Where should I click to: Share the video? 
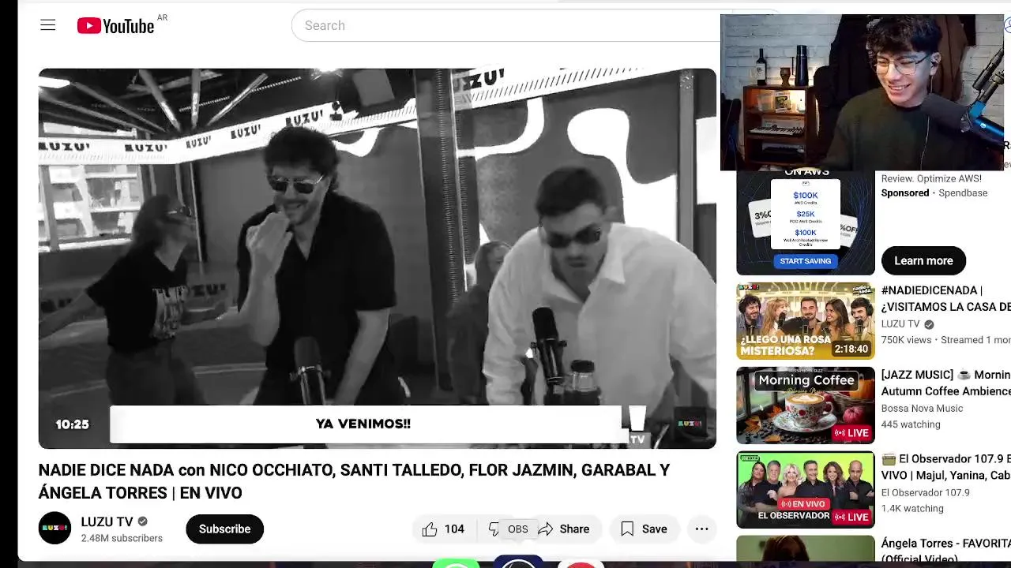point(564,529)
